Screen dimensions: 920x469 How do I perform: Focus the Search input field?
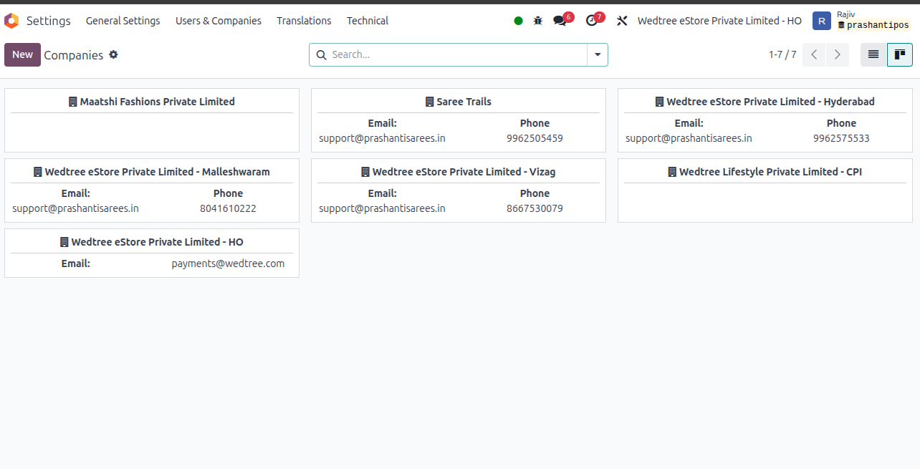tap(458, 54)
